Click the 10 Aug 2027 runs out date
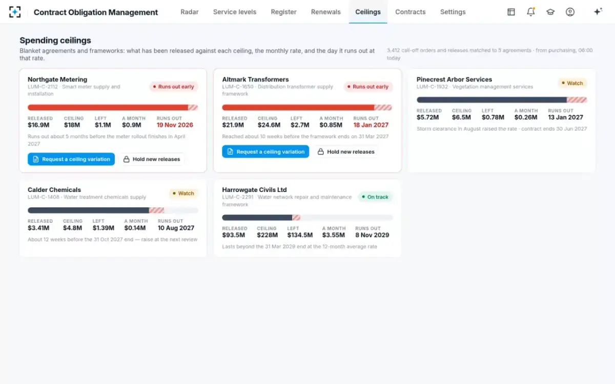The height and width of the screenshot is (384, 615). tap(176, 228)
